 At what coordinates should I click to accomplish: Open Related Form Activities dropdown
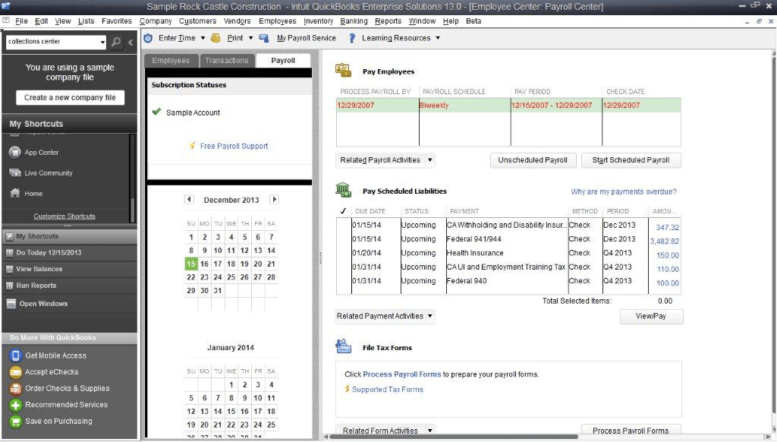385,431
